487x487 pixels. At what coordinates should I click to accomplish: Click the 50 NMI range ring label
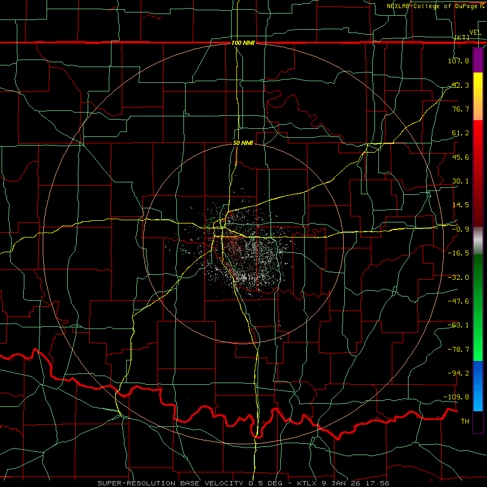(x=243, y=143)
